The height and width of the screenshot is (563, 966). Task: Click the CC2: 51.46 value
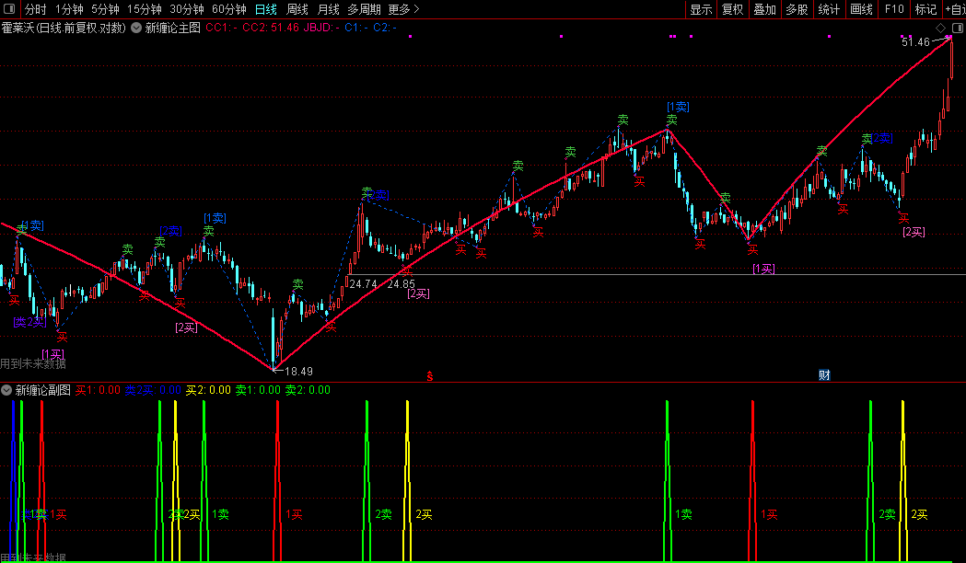[x=271, y=29]
